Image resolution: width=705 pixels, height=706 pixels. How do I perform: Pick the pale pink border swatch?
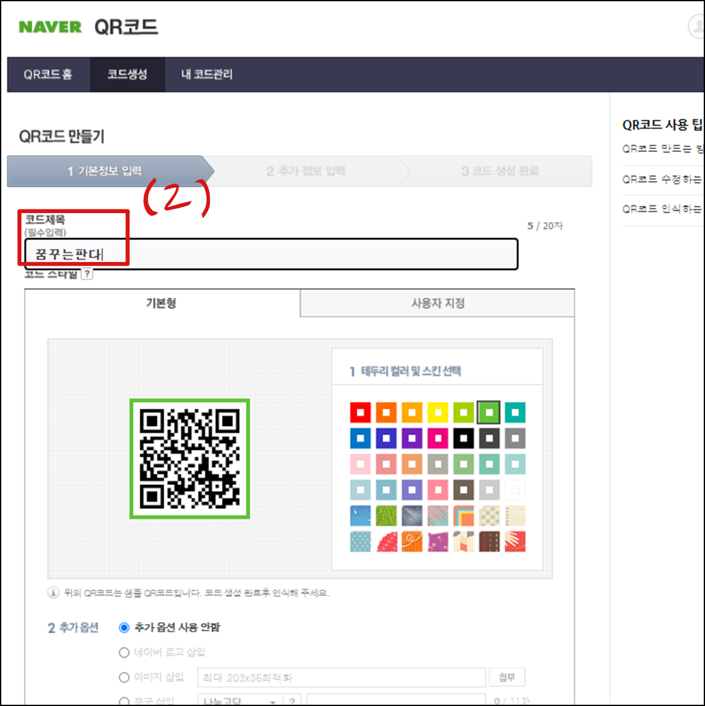360,464
